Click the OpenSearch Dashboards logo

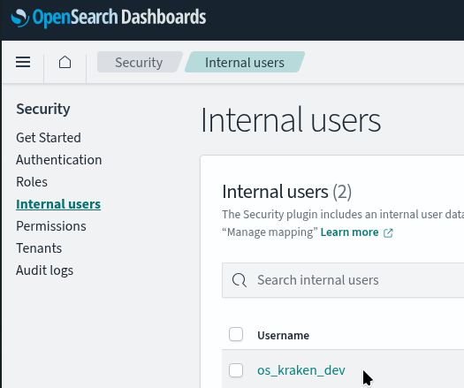pos(109,17)
